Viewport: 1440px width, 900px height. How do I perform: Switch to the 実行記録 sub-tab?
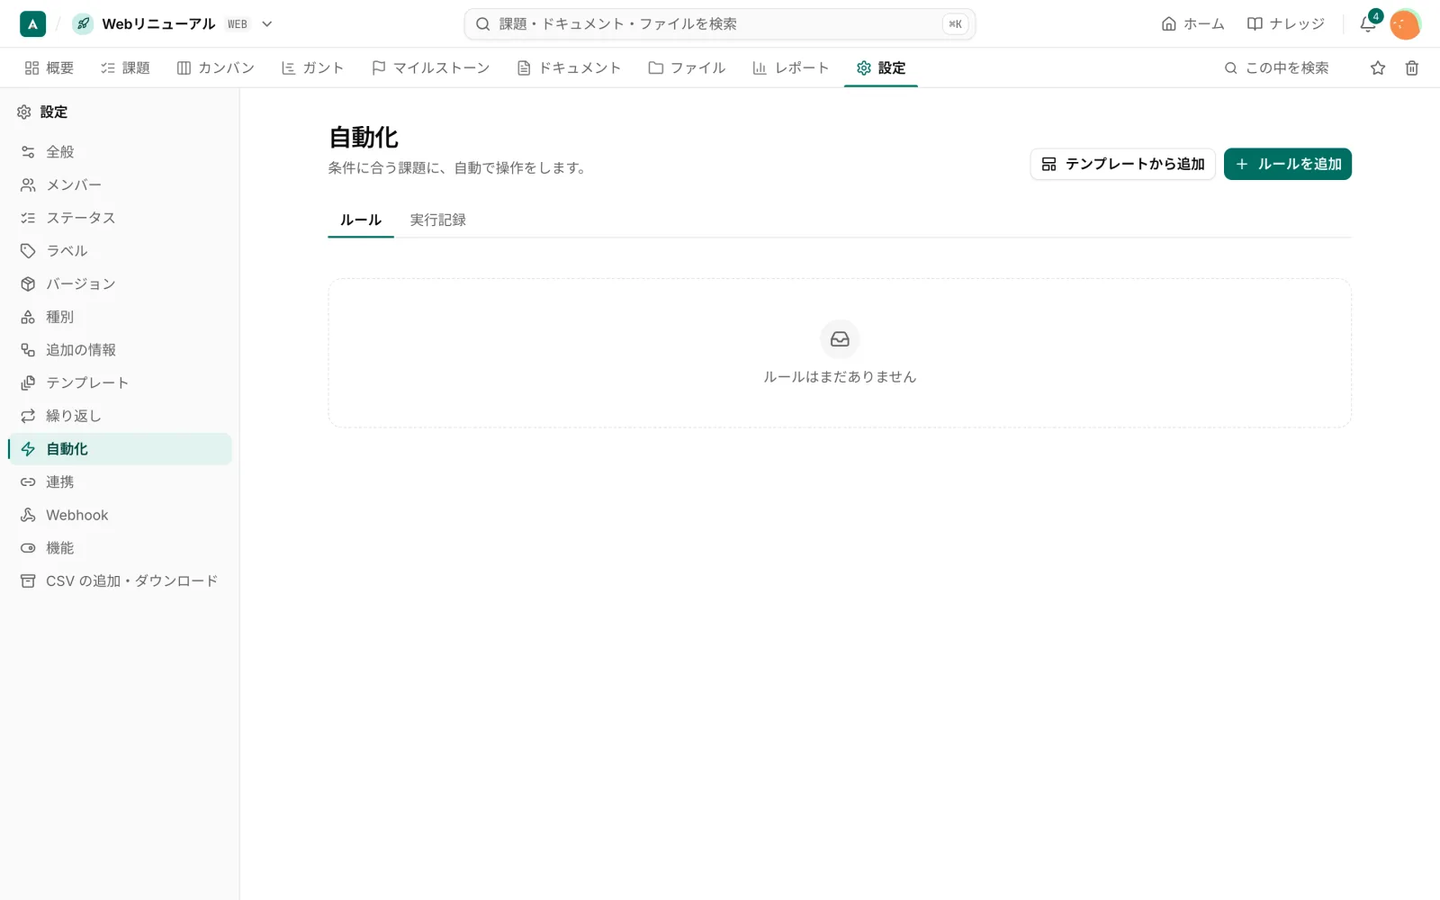coord(438,220)
